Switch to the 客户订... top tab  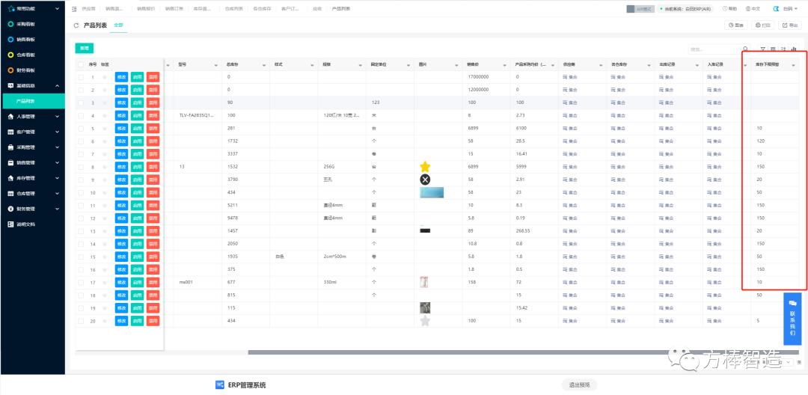tap(290, 9)
